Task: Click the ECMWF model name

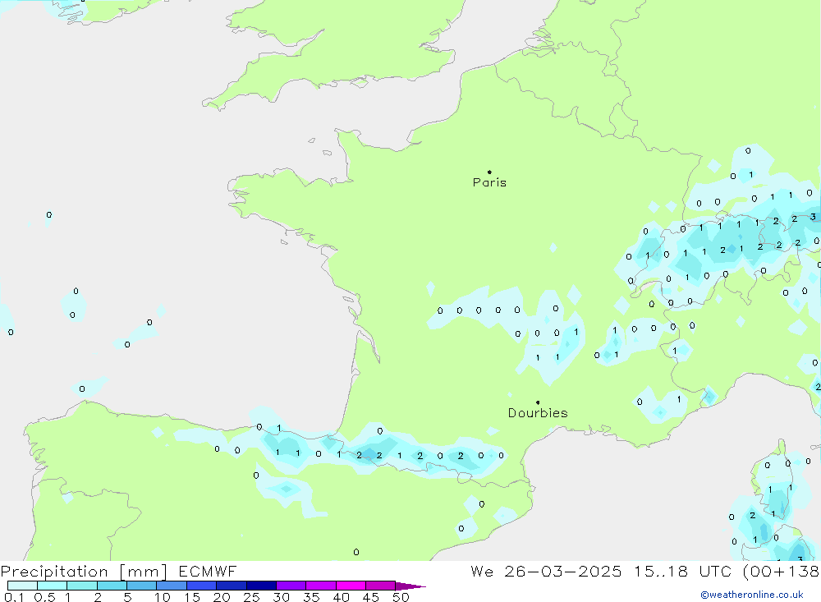Action: pos(208,571)
